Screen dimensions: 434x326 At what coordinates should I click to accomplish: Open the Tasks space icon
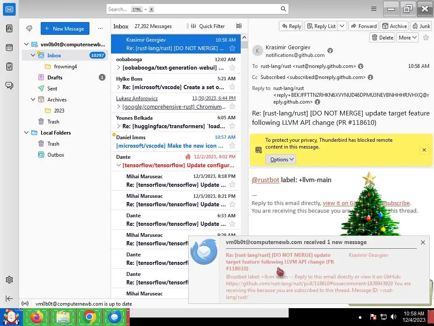[9, 67]
